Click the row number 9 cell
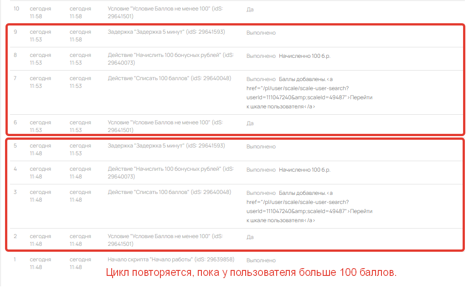The width and height of the screenshot is (474, 290). pyautogui.click(x=15, y=32)
